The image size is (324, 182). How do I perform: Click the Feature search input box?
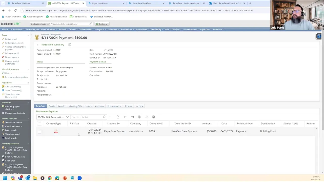(70, 24)
